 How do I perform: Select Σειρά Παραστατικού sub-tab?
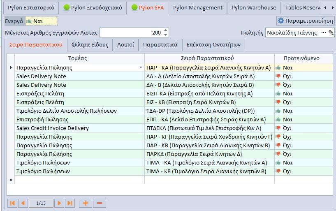(36, 45)
